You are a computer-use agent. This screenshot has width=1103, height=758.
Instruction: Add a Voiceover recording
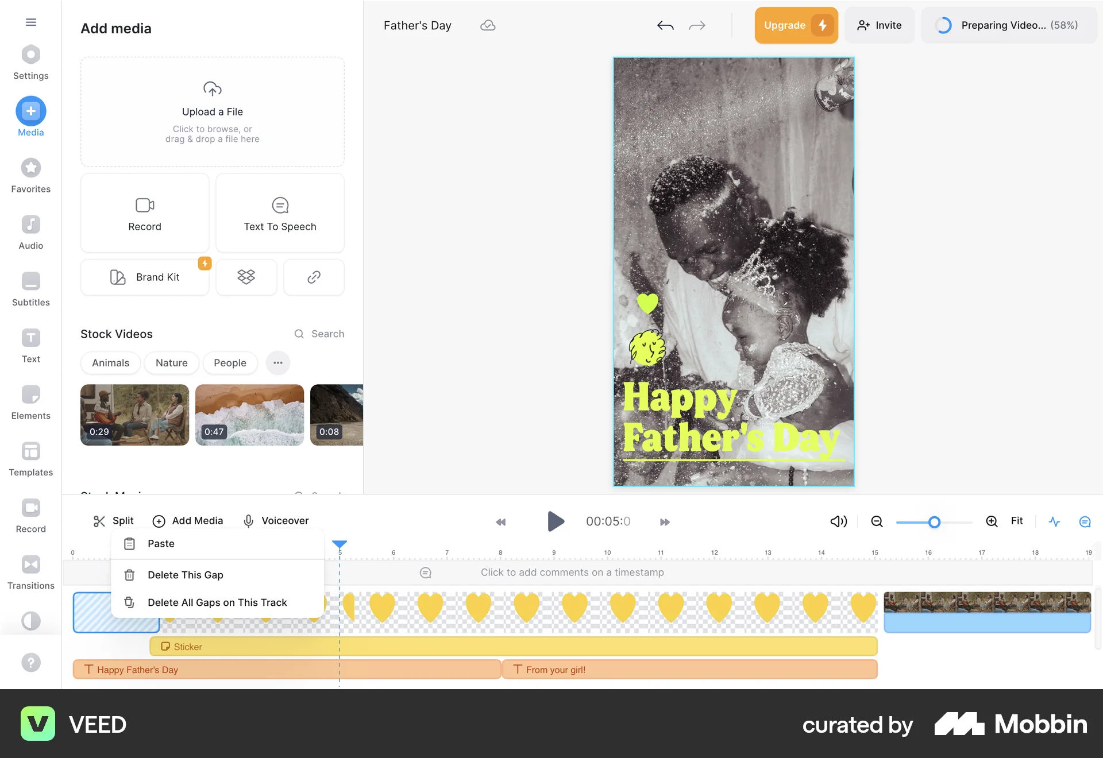[x=276, y=521]
